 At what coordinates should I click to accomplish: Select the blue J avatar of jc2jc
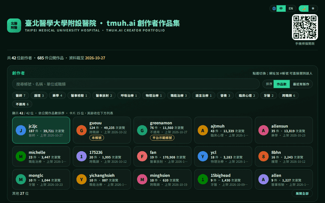pos(21,130)
